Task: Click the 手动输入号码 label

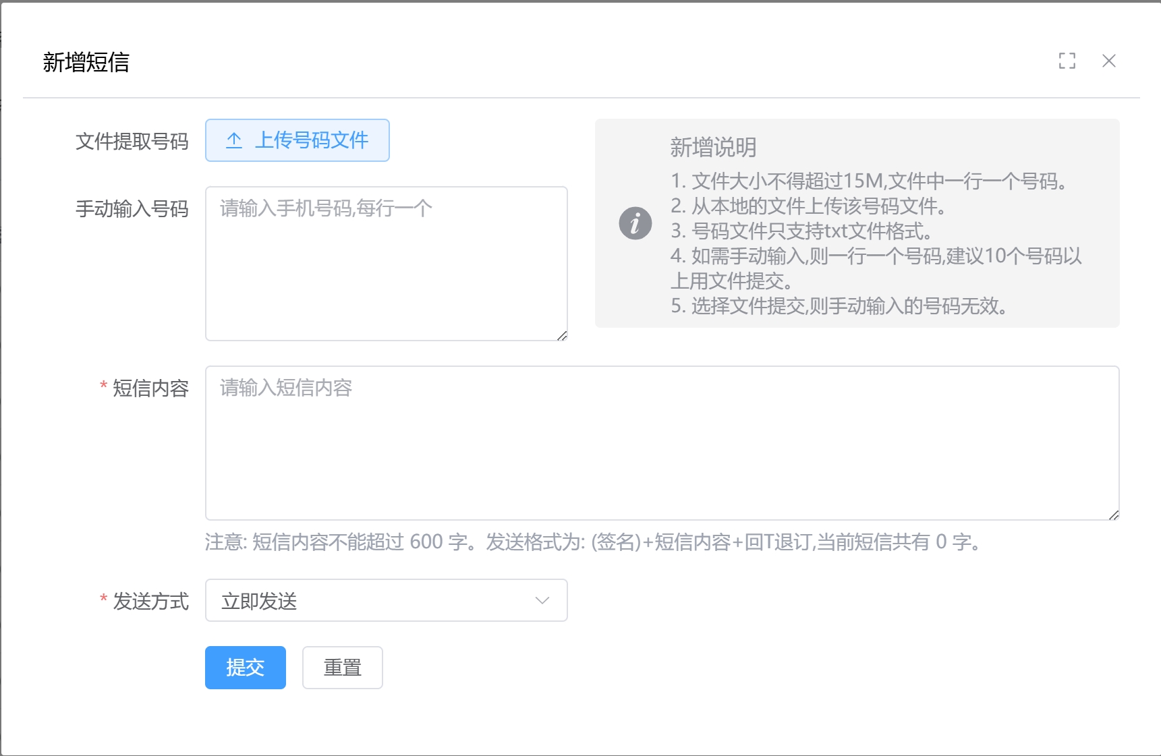Action: pos(132,209)
